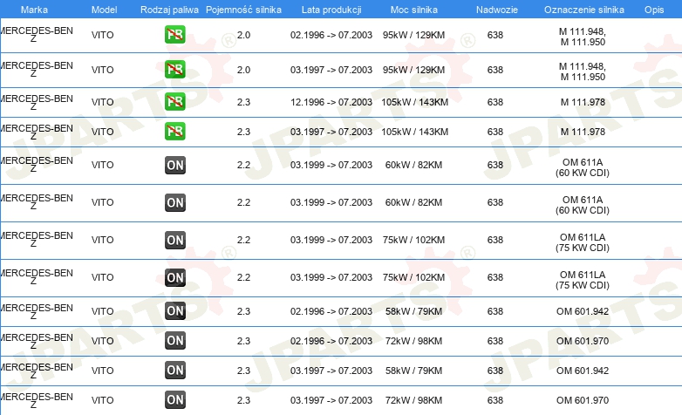
Task: Click the Moc silnika column header
Action: click(x=413, y=10)
